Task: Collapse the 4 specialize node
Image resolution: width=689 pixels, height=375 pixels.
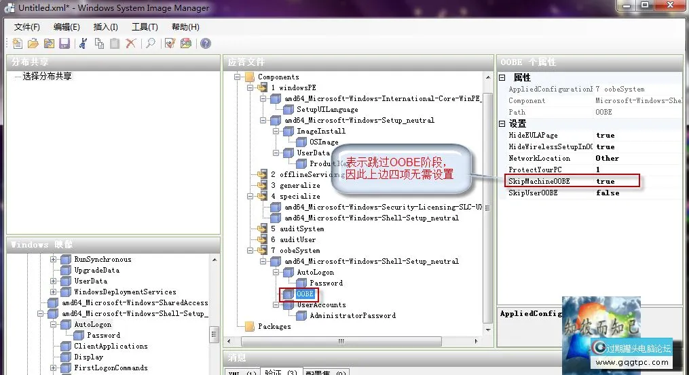Action: pyautogui.click(x=250, y=196)
